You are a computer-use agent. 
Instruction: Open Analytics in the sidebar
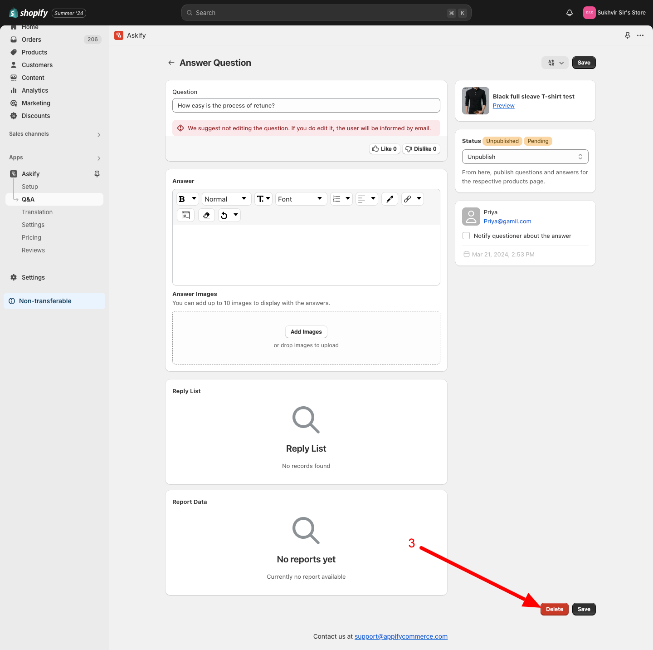click(54, 90)
